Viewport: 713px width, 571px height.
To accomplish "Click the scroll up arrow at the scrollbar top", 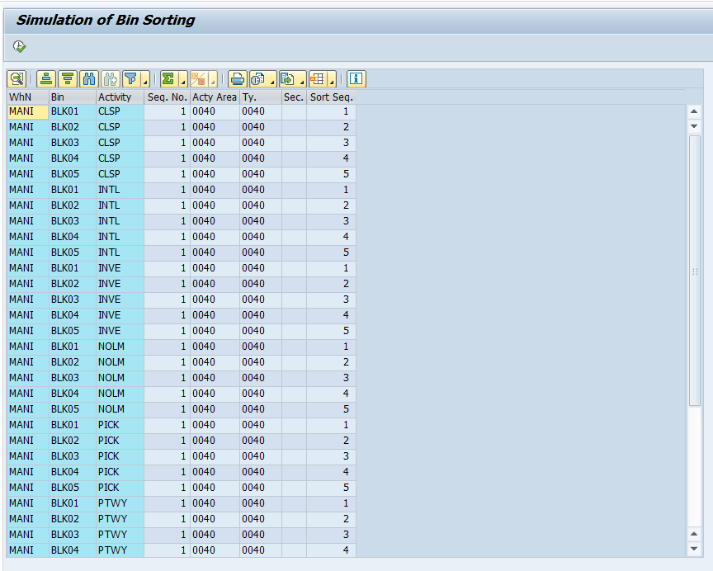I will 694,111.
